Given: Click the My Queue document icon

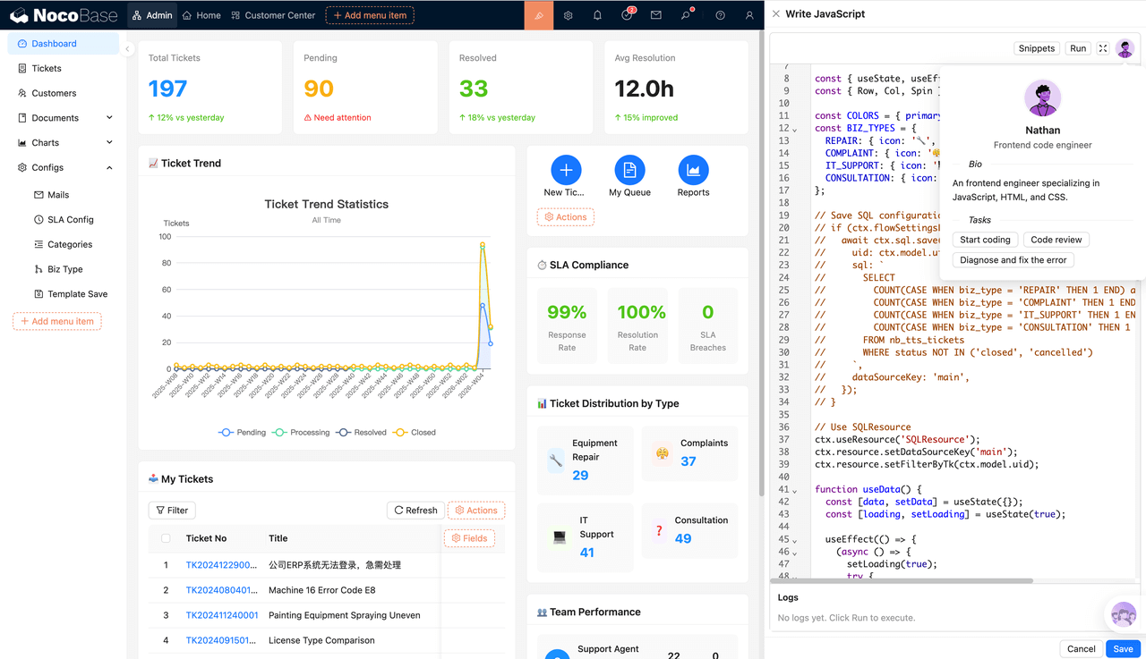Looking at the screenshot, I should click(x=629, y=170).
